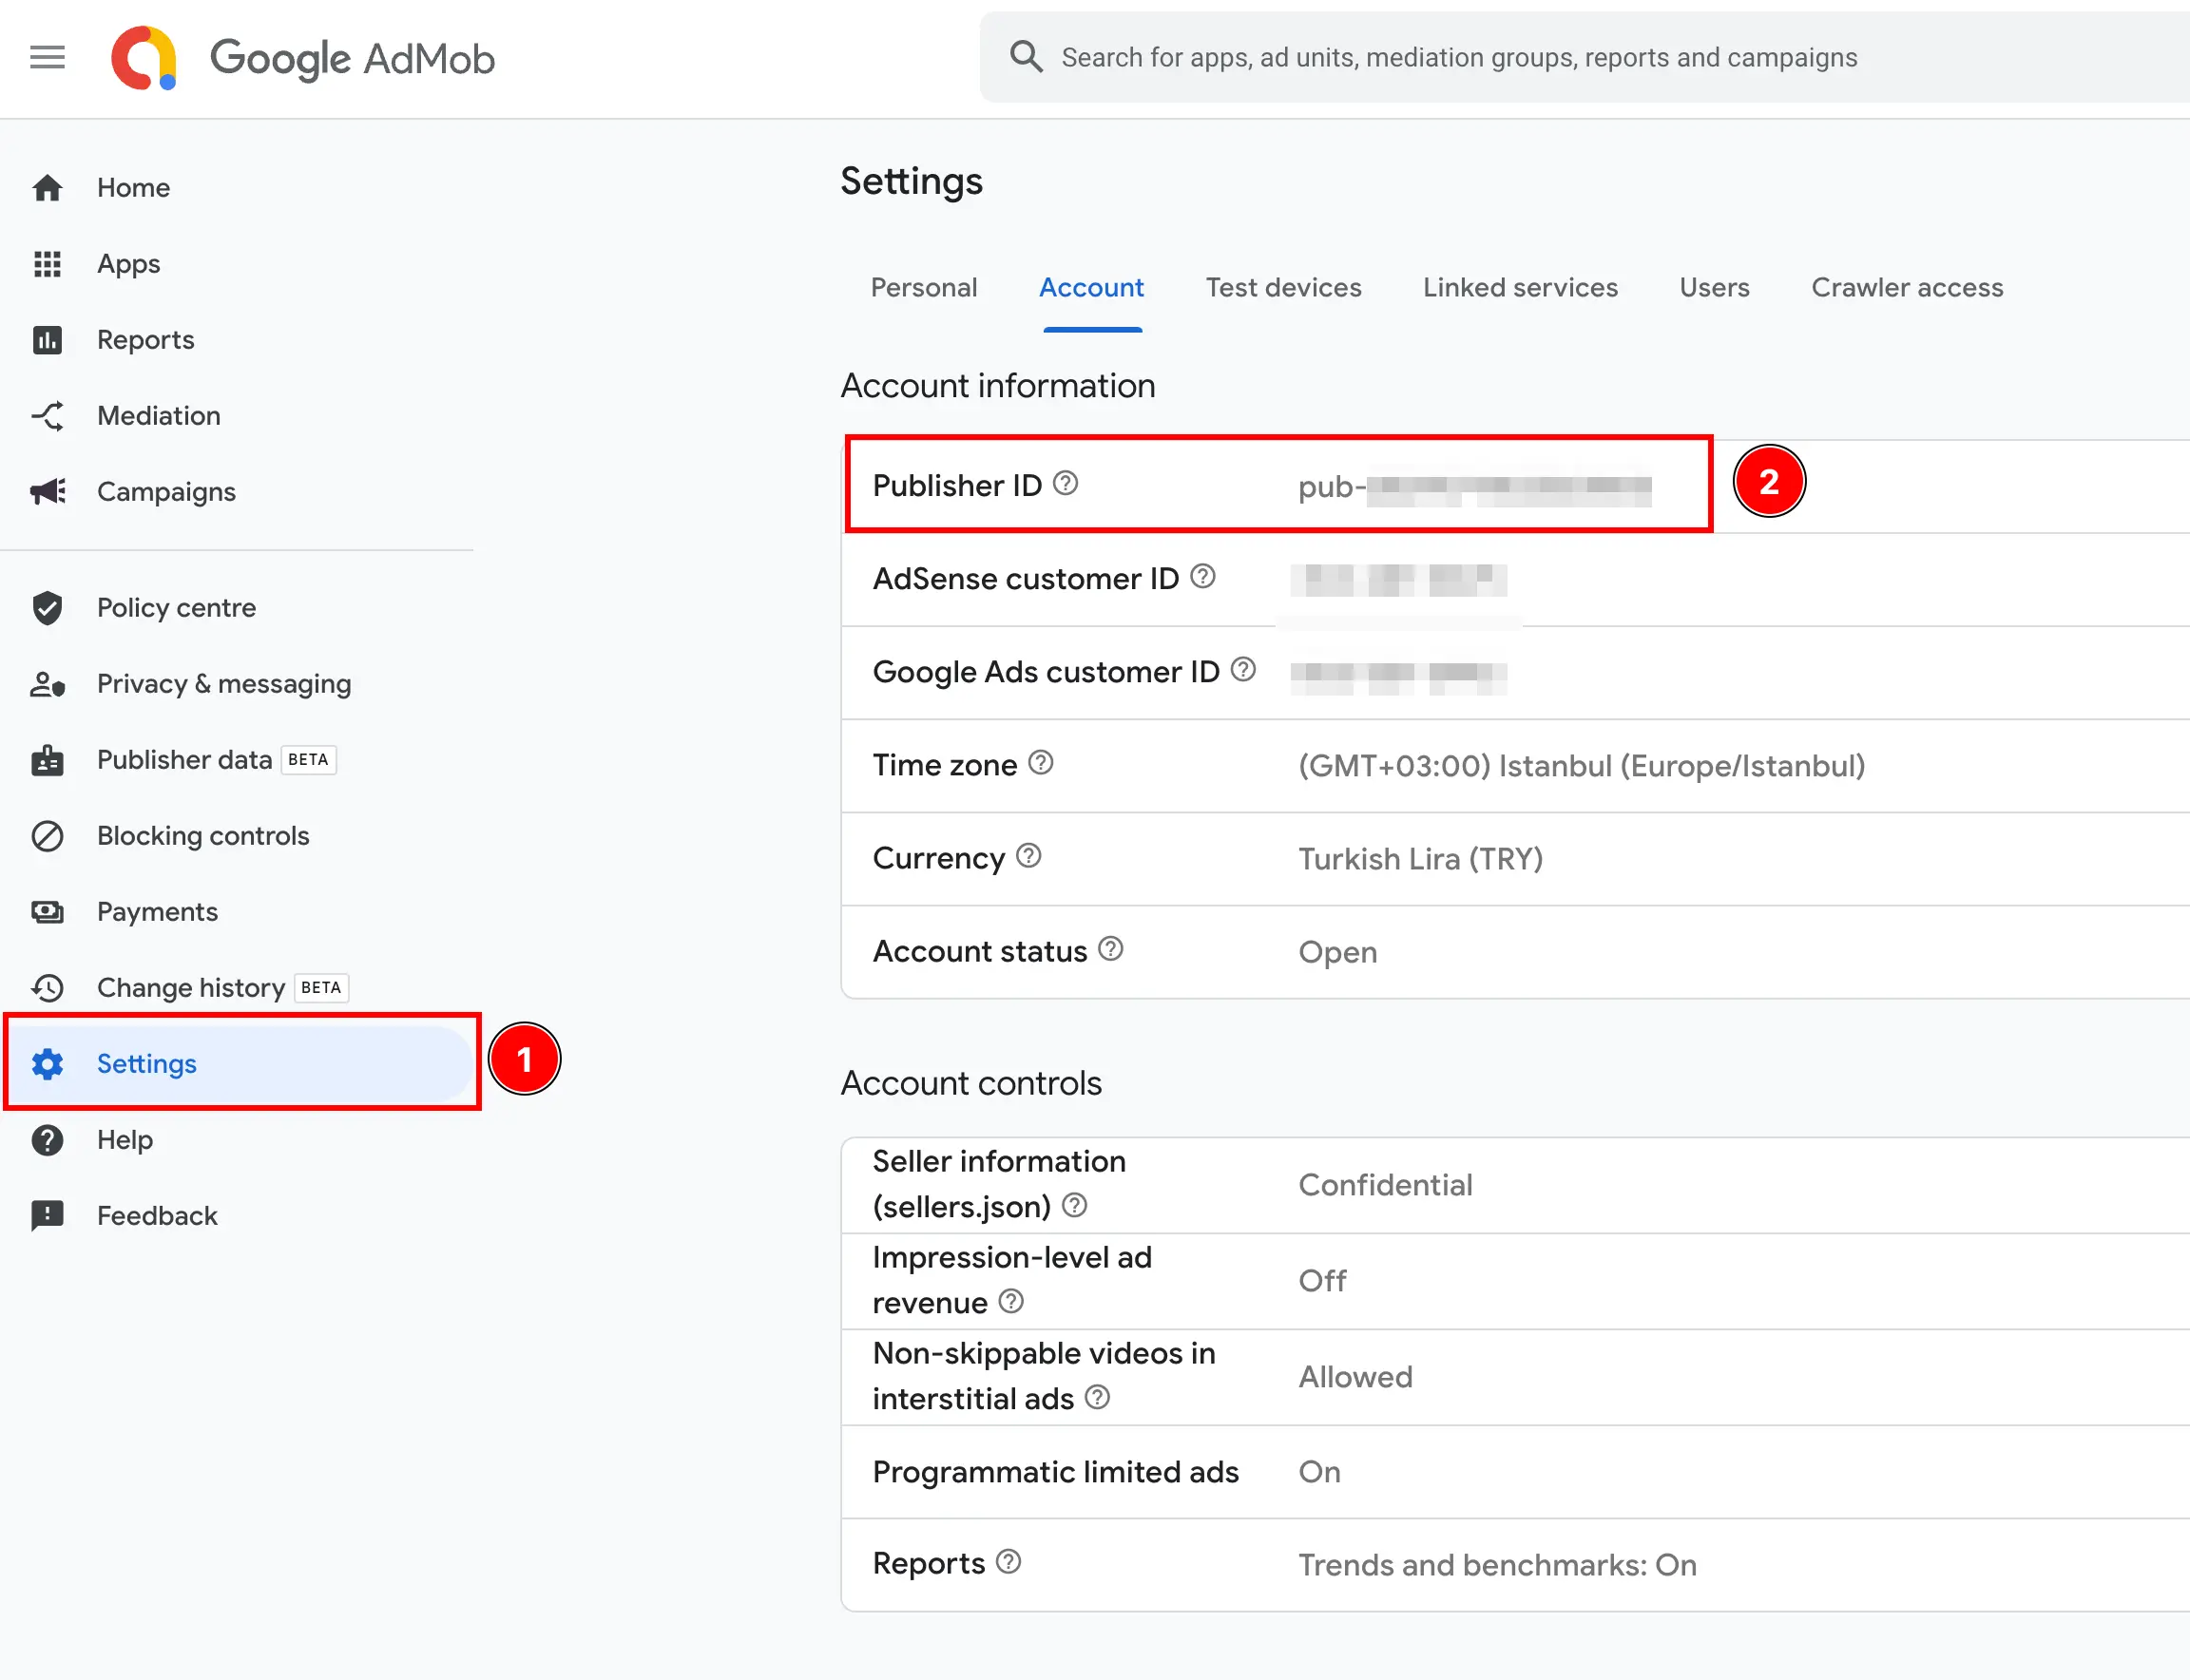The width and height of the screenshot is (2190, 1680).
Task: Click the Privacy & messaging person icon
Action: click(47, 684)
